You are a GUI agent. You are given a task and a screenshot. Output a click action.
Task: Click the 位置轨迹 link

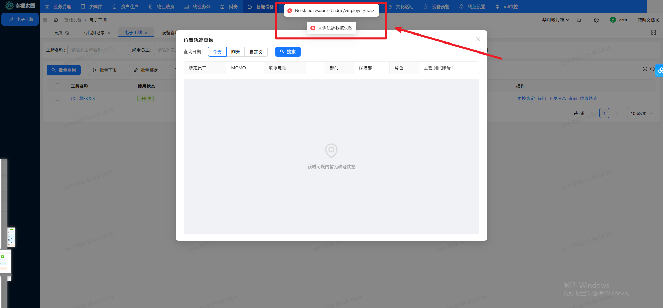(x=588, y=99)
